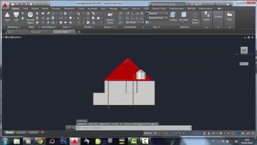The width and height of the screenshot is (257, 145).
Task: Click the New file icon in quick access toolbar
Action: pos(13,4)
